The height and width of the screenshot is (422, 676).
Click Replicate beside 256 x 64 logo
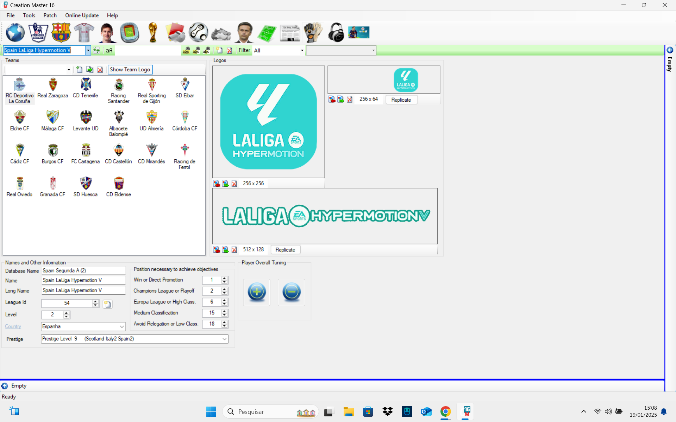(x=401, y=100)
